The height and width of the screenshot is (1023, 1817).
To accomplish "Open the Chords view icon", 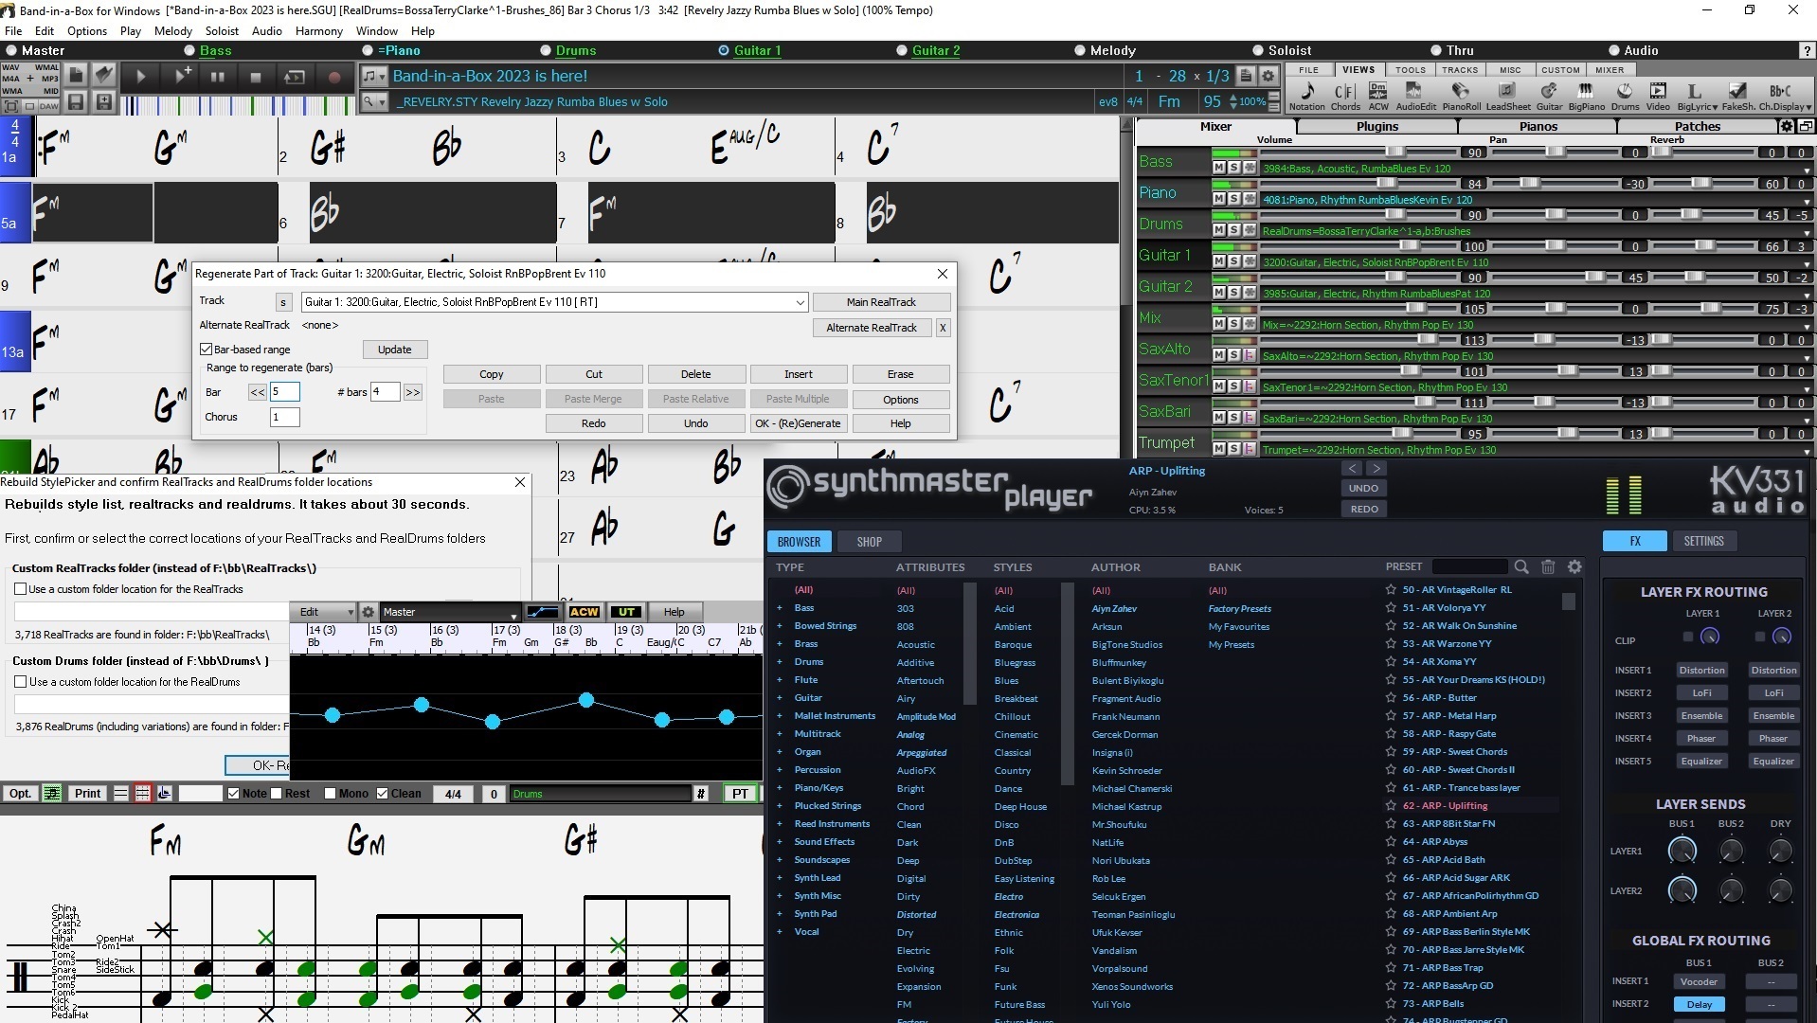I will coord(1344,95).
